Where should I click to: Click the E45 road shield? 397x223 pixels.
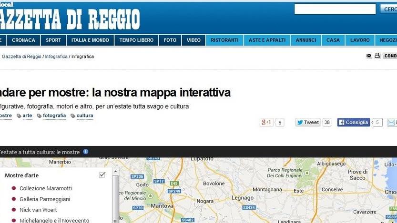coord(174,184)
